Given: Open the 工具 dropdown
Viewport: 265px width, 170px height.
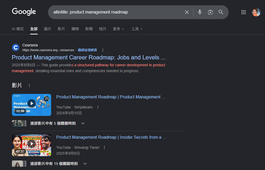Looking at the screenshot, I should tap(137, 29).
